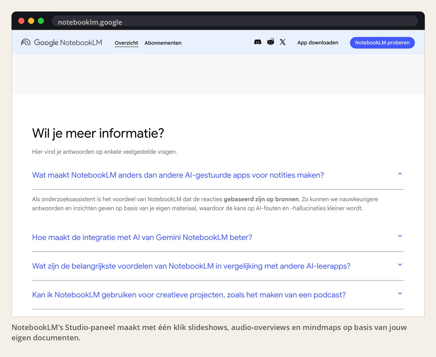The image size is (436, 357).
Task: Click the heading 'Wil je meer informatie?'
Action: point(98,133)
